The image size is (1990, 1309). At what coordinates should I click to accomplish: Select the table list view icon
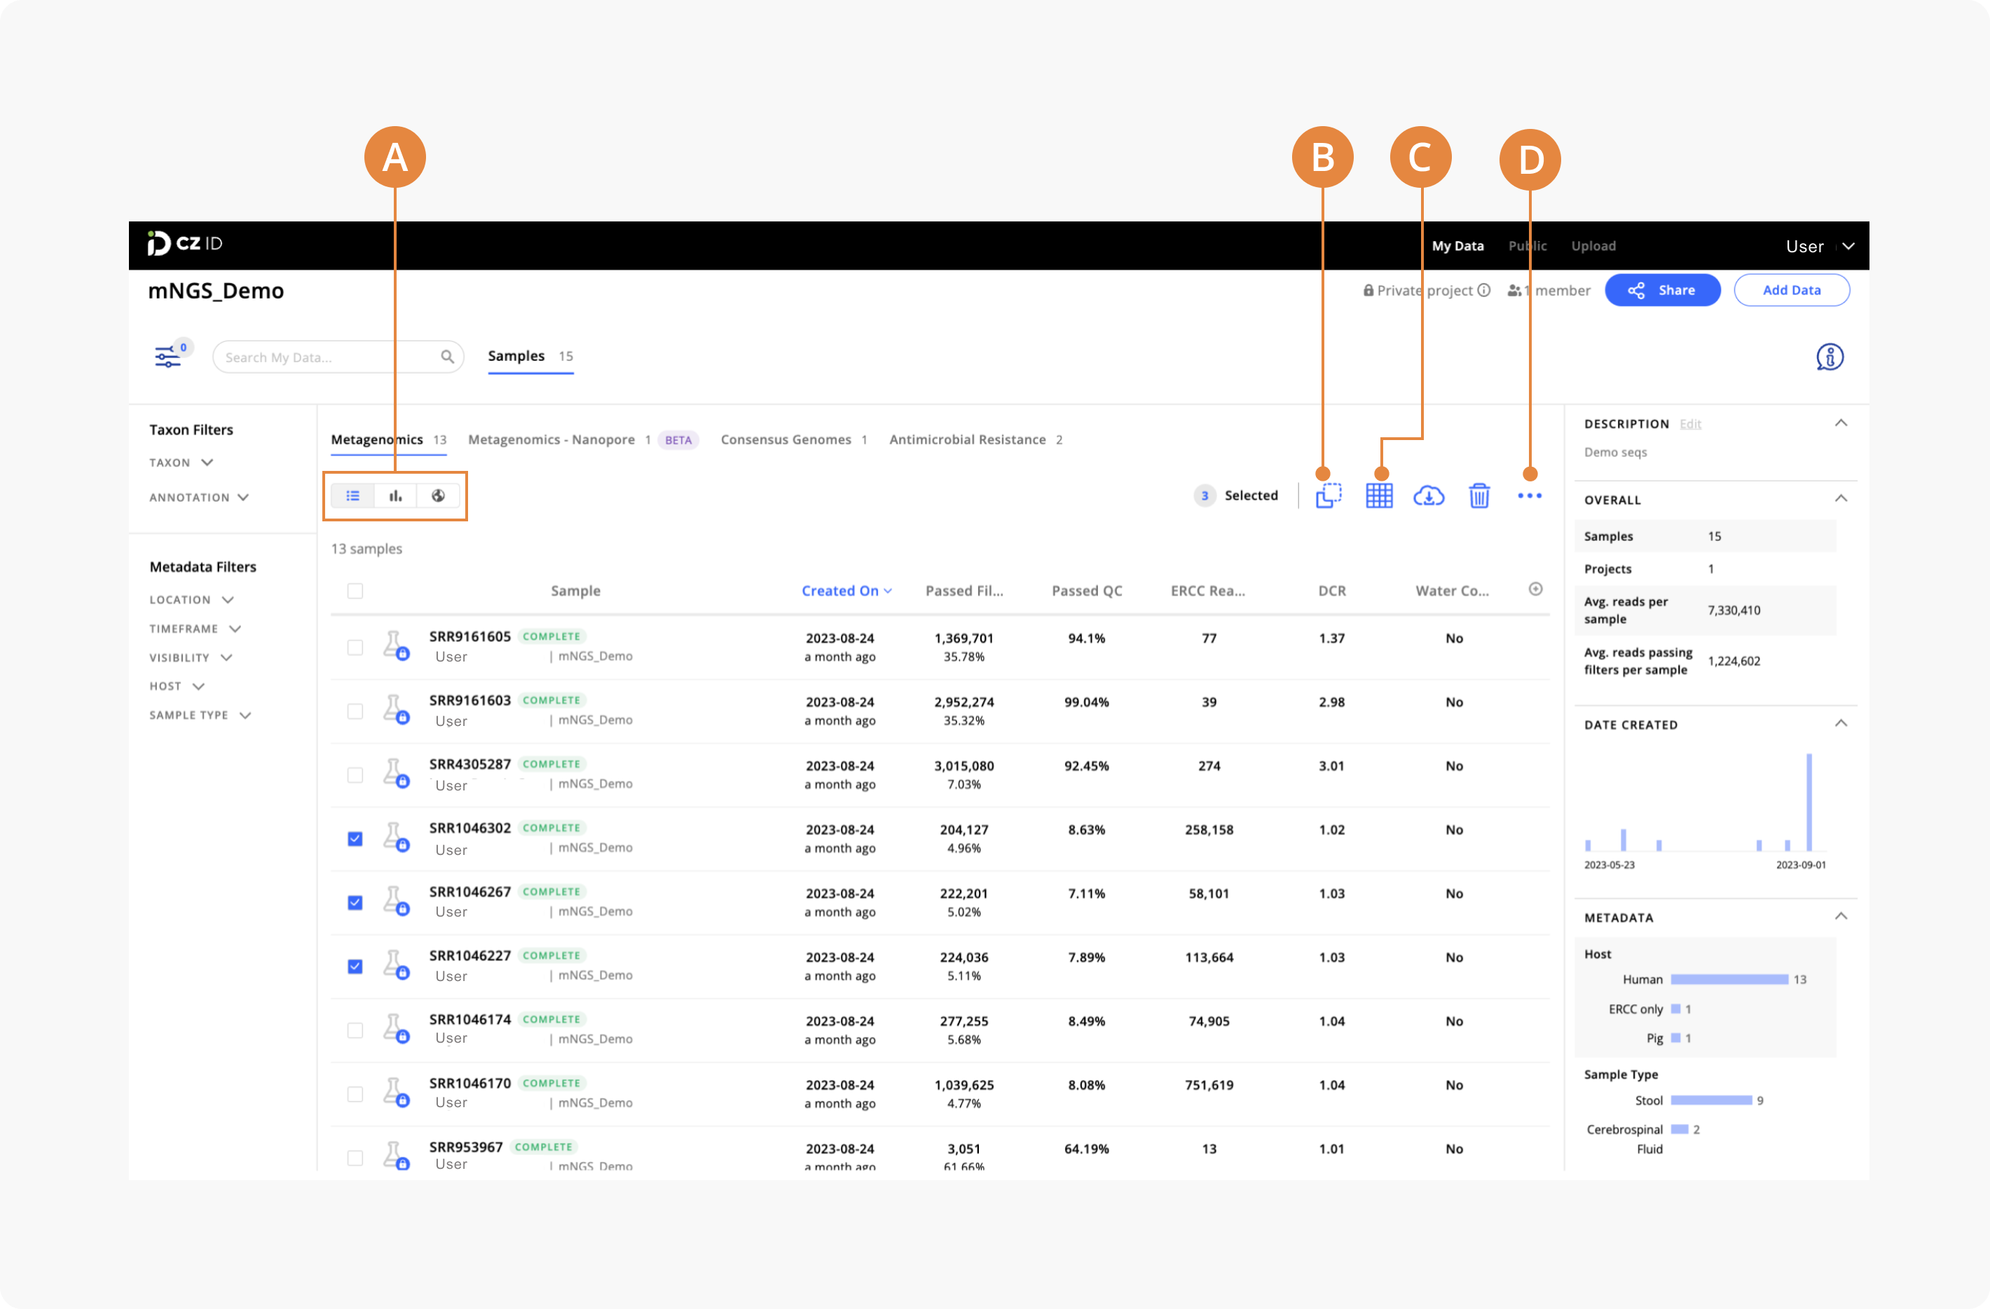click(x=353, y=496)
